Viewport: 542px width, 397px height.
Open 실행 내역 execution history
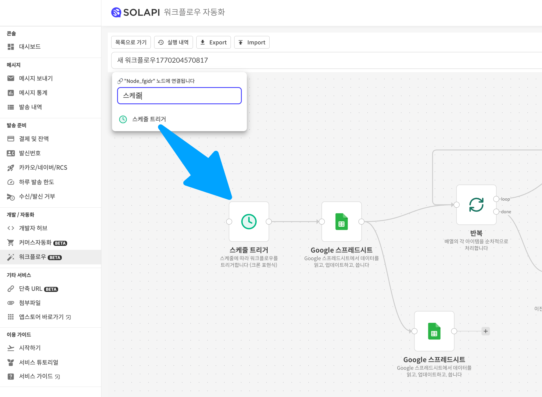pos(174,42)
